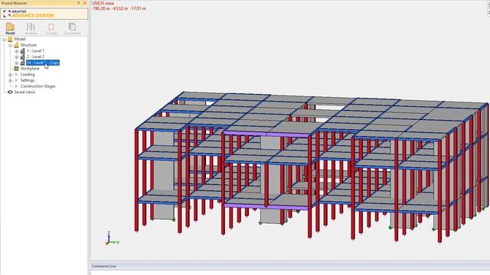This screenshot has height=275, width=490.
Task: Select the Model root label
Action: [x=20, y=39]
